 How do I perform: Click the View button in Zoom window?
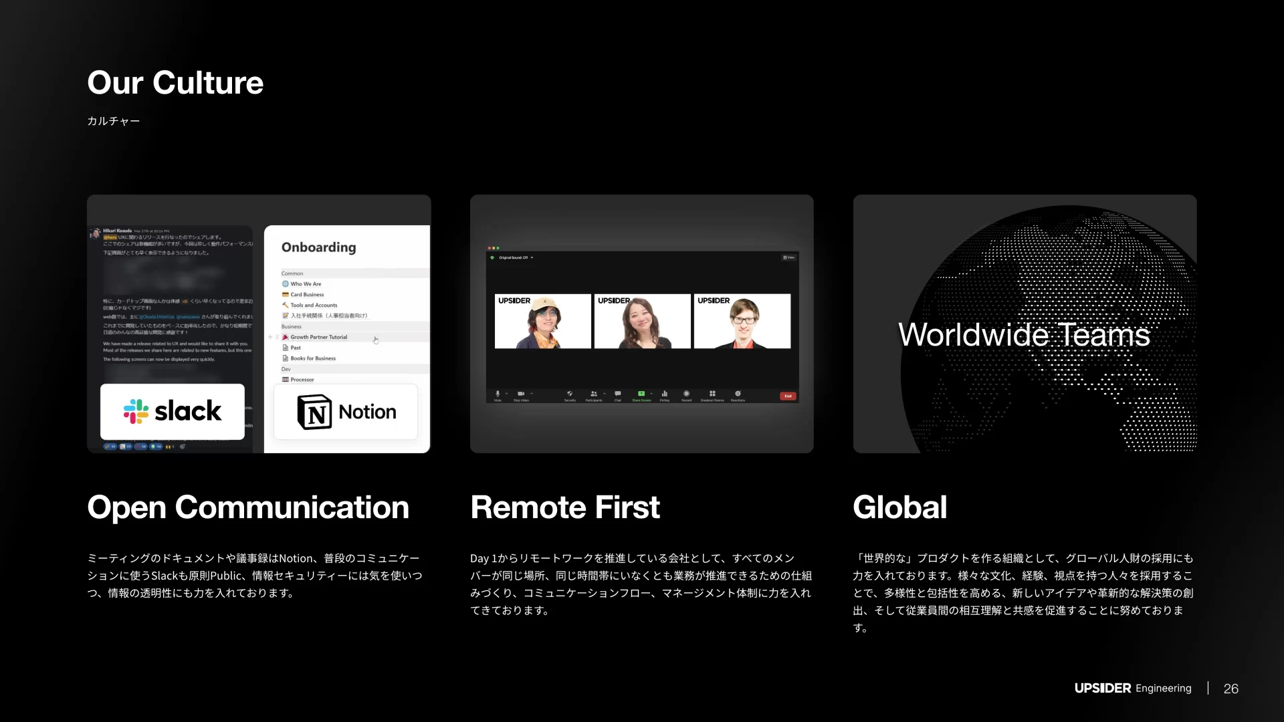click(788, 257)
